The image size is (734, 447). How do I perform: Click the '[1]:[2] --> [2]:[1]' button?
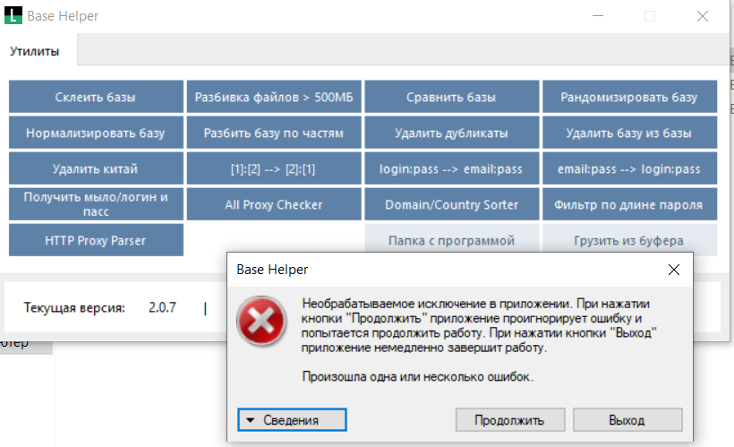point(273,169)
